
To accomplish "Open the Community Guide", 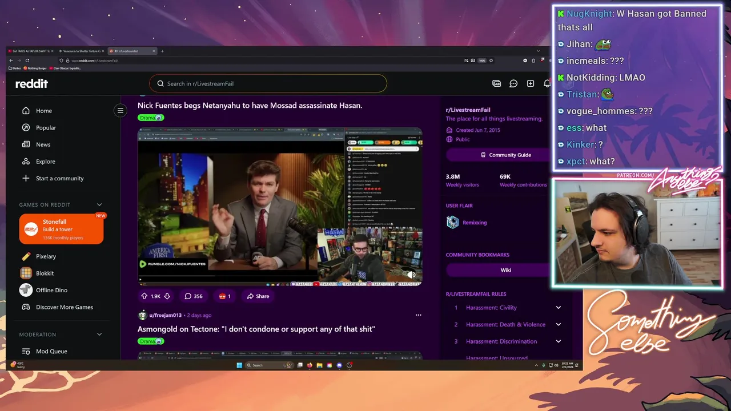I will [506, 155].
